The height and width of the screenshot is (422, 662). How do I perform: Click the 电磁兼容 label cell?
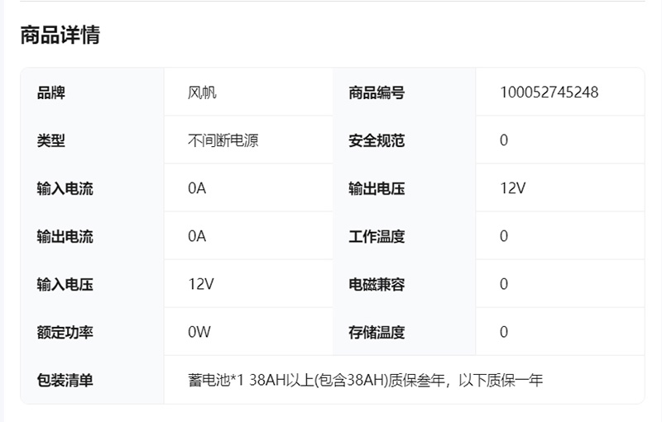click(377, 284)
